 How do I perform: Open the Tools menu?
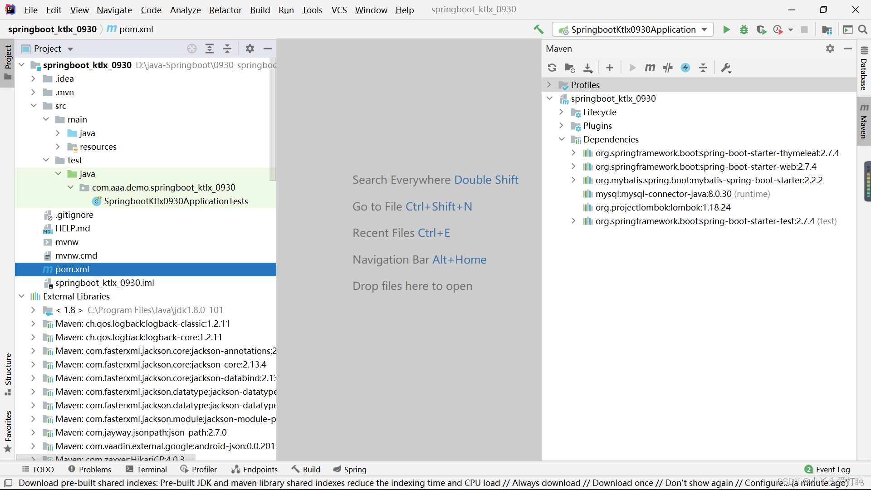click(x=312, y=10)
